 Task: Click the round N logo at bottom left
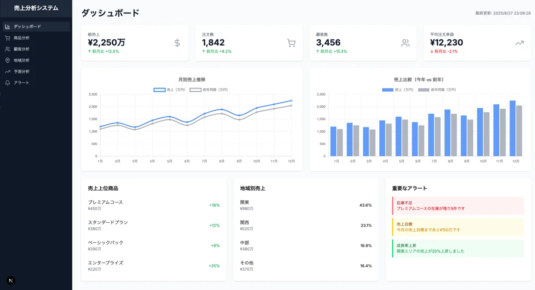[x=11, y=280]
